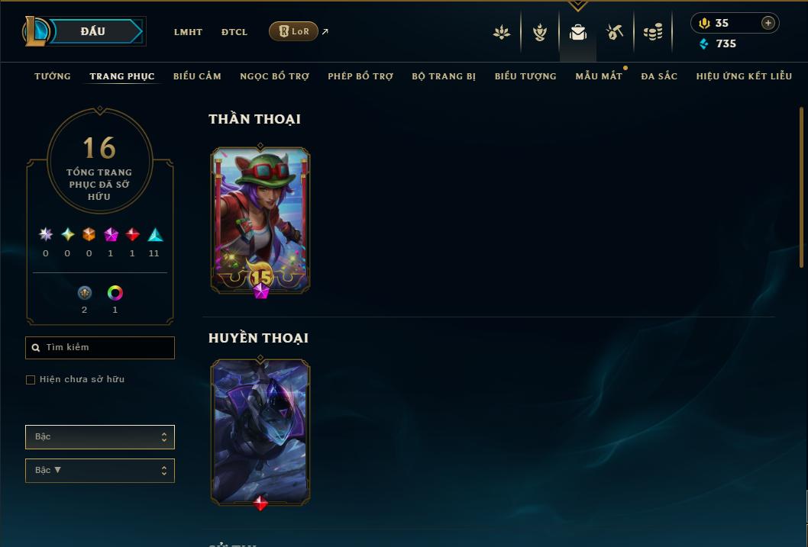The height and width of the screenshot is (547, 808).
Task: Click the Tìm kiếm search field
Action: [x=100, y=348]
